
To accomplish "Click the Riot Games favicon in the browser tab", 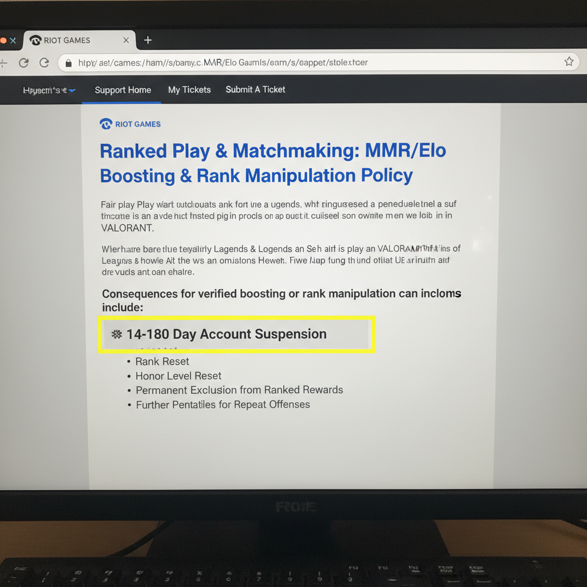I will (36, 40).
